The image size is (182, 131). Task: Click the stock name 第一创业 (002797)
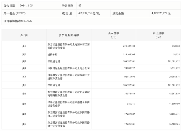(x=14, y=13)
